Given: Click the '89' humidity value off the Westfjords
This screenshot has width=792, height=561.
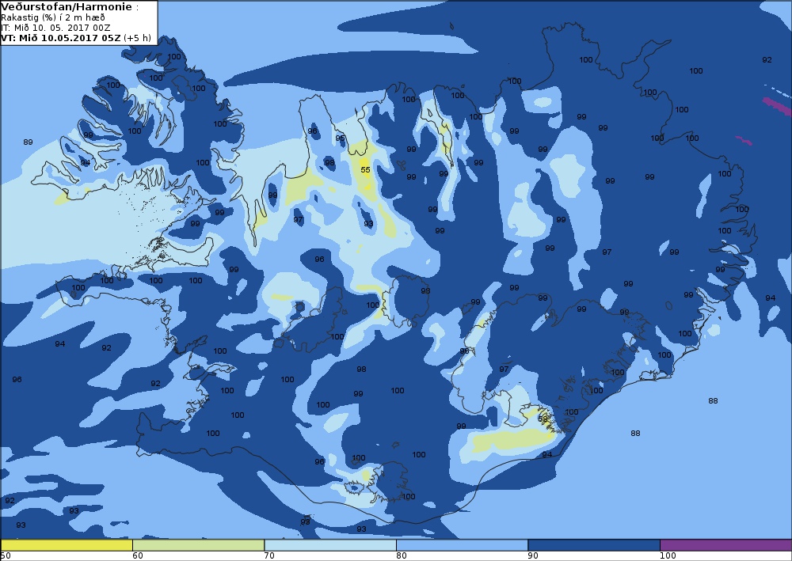Looking at the screenshot, I should tap(28, 142).
